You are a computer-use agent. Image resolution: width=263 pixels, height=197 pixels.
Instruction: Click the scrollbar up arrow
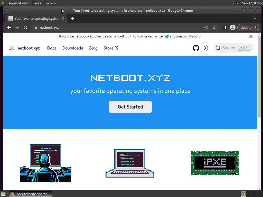tap(259, 35)
